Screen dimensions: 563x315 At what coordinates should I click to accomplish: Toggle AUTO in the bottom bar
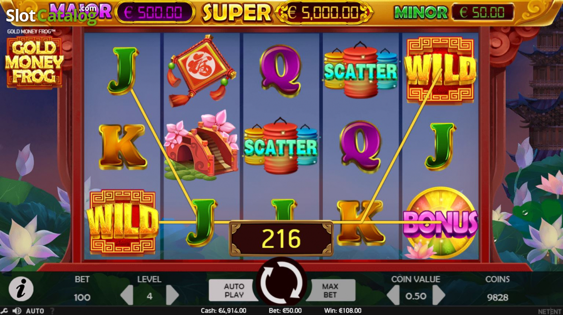click(x=35, y=311)
